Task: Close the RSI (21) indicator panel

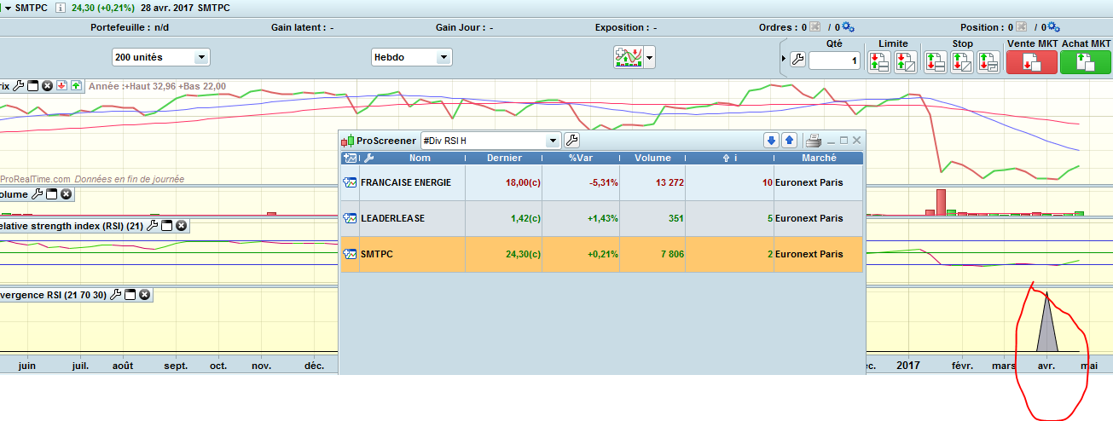Action: (182, 226)
